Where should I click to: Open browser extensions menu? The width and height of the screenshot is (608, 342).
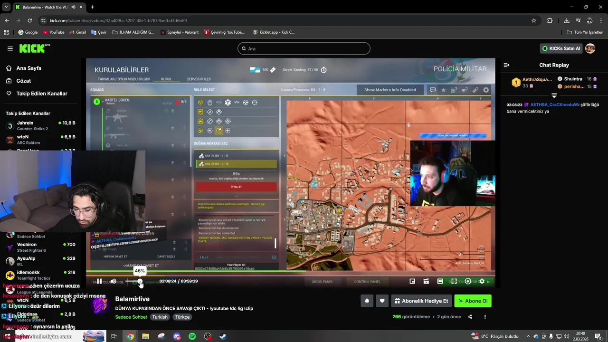[550, 20]
